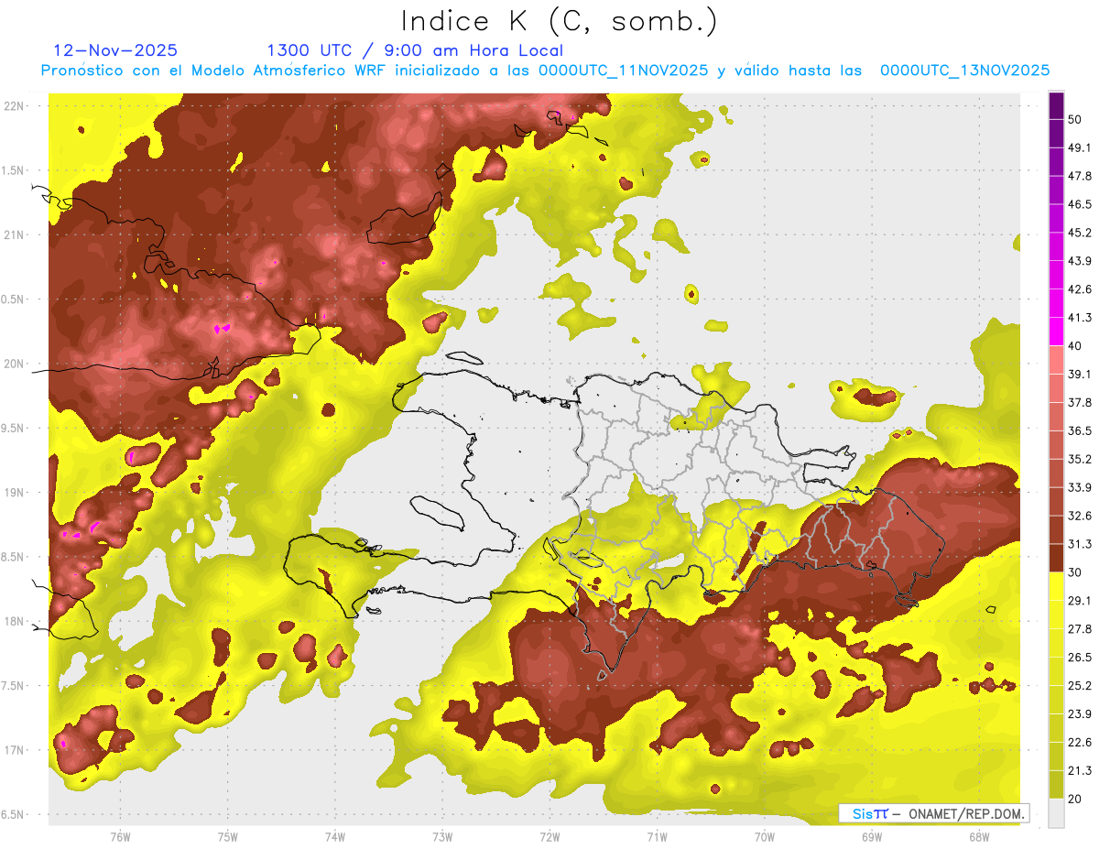
Task: Click the latitude axis label "21N"
Action: (x=15, y=234)
